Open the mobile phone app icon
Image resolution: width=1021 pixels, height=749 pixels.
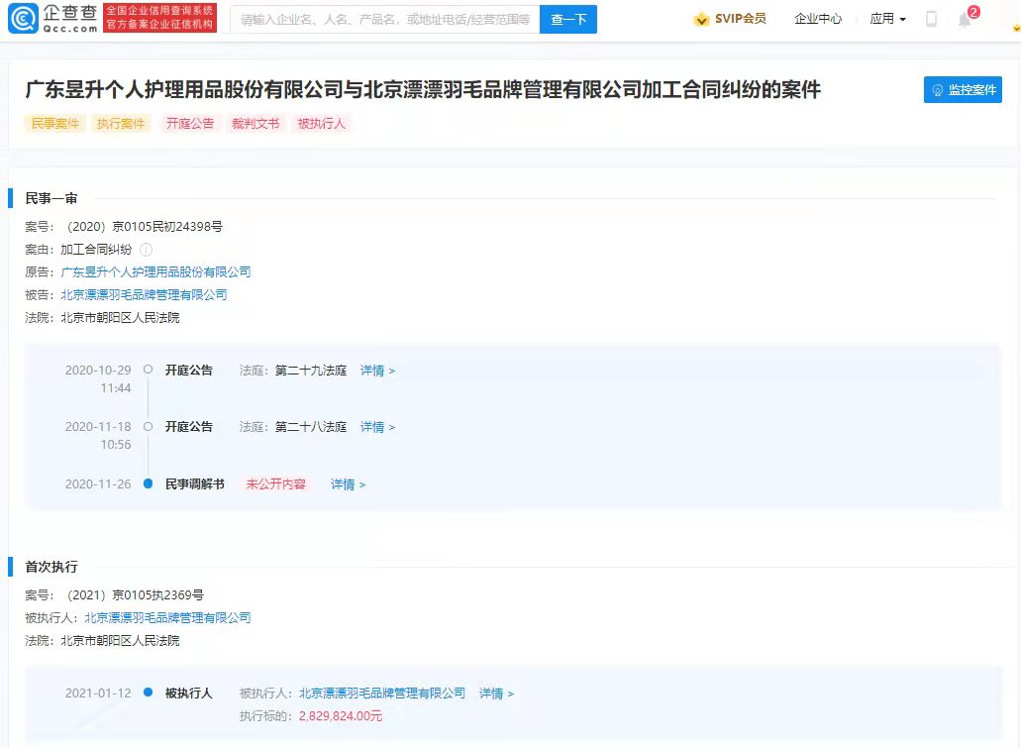(931, 19)
